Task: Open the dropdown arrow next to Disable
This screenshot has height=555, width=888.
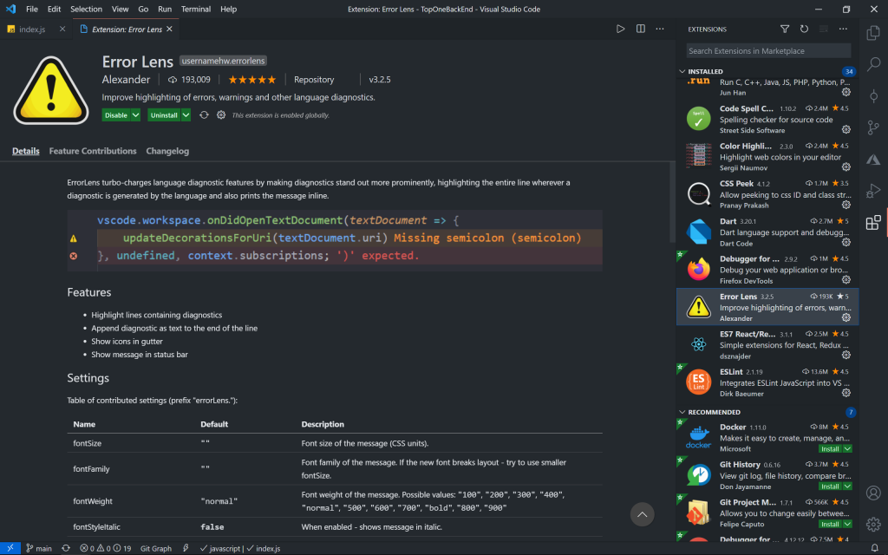Action: coord(135,115)
